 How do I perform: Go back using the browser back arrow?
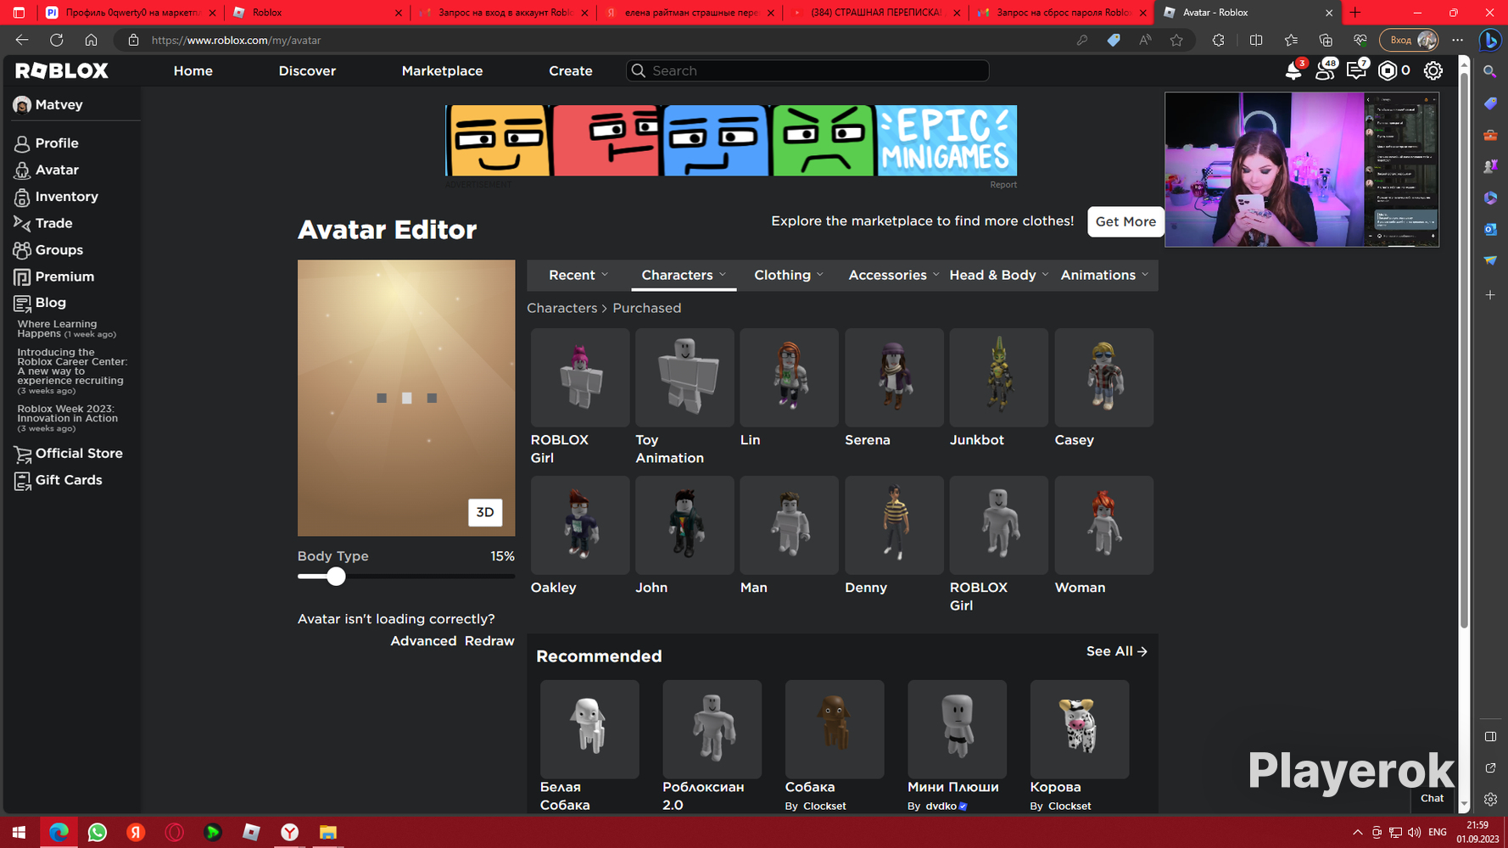(x=22, y=40)
